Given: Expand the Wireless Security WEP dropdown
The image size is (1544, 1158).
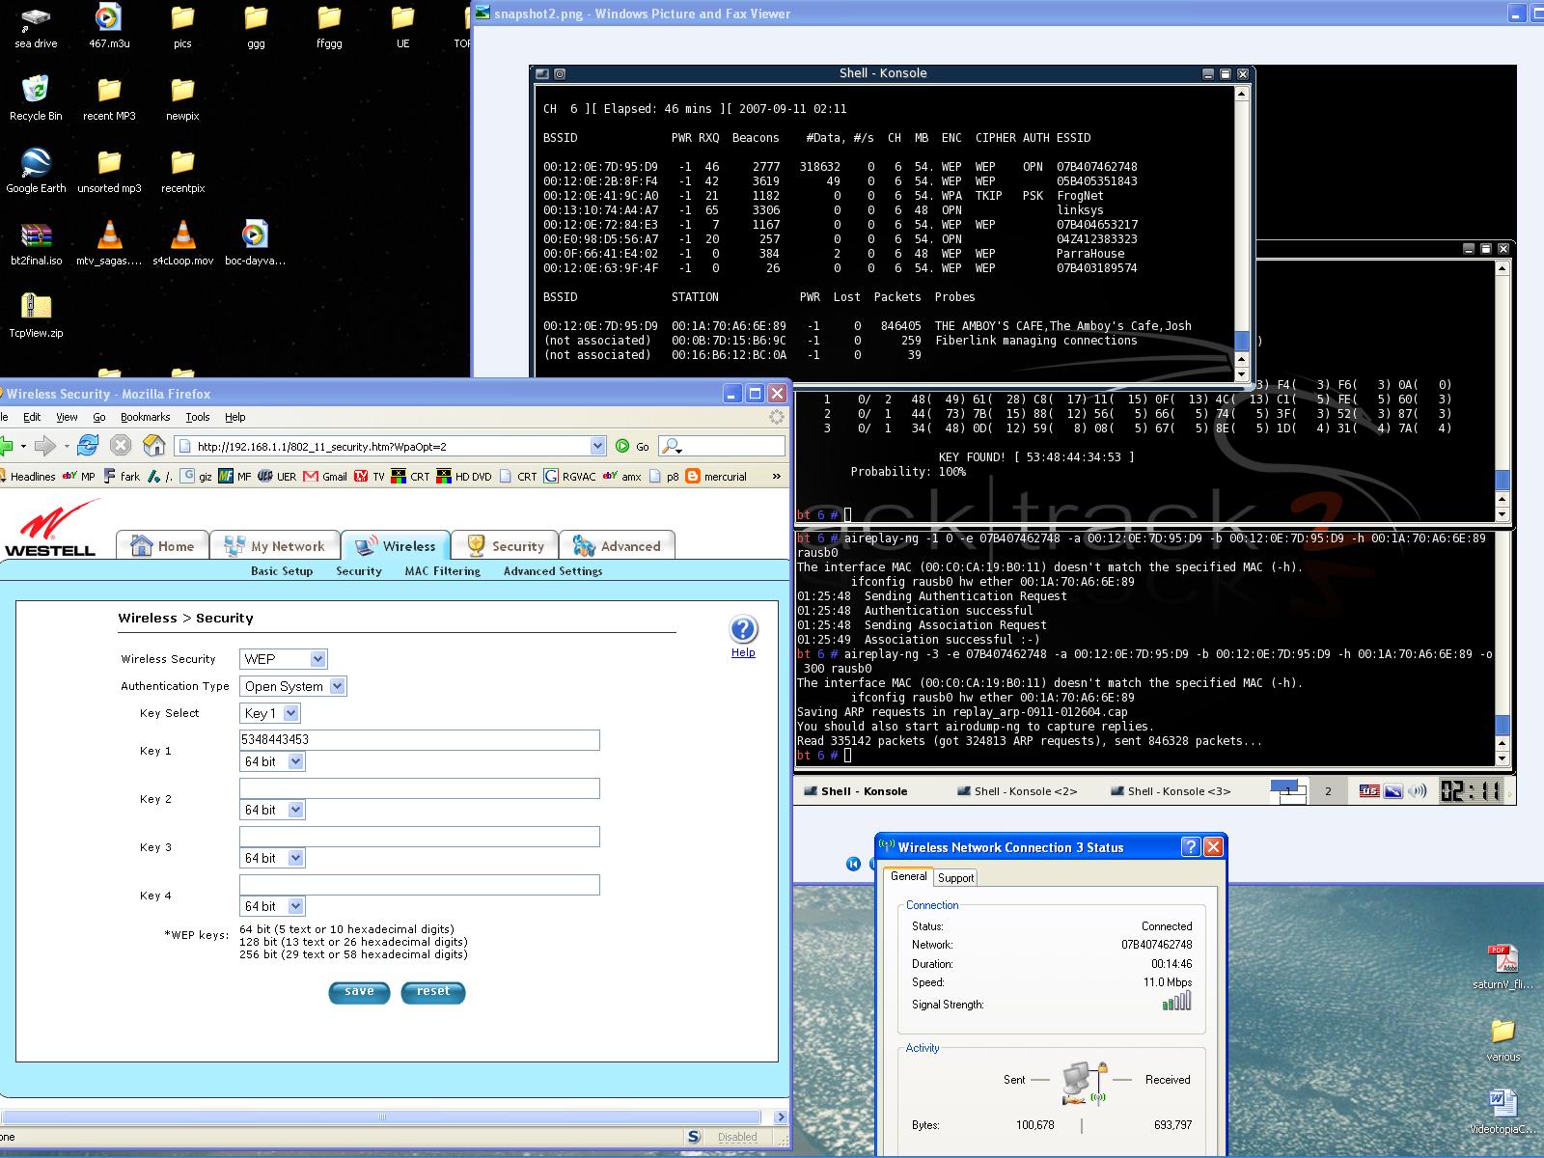Looking at the screenshot, I should (284, 659).
